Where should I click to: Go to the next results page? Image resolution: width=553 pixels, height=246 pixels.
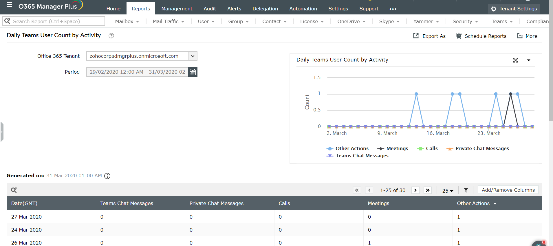[415, 190]
